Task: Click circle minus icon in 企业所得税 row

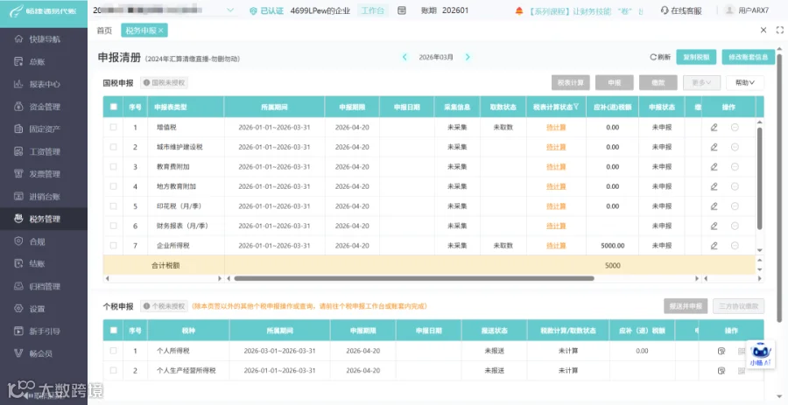Action: click(x=735, y=246)
